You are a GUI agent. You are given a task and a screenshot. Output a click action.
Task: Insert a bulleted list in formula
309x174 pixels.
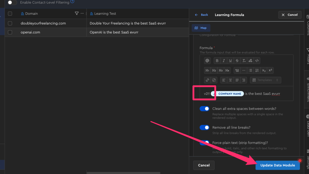point(250,70)
